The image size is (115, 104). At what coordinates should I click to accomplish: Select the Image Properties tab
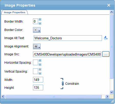(15, 12)
